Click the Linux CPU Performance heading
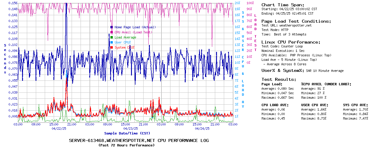The width and height of the screenshot is (388, 164). pyautogui.click(x=291, y=42)
